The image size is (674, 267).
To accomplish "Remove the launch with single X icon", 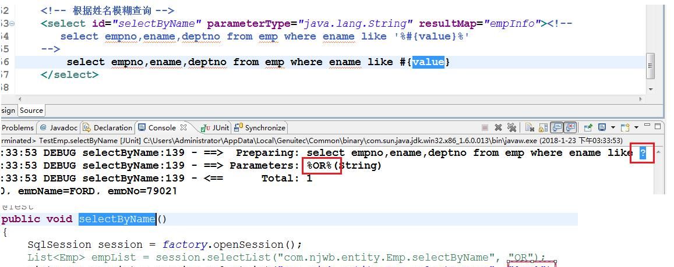I will (498, 127).
